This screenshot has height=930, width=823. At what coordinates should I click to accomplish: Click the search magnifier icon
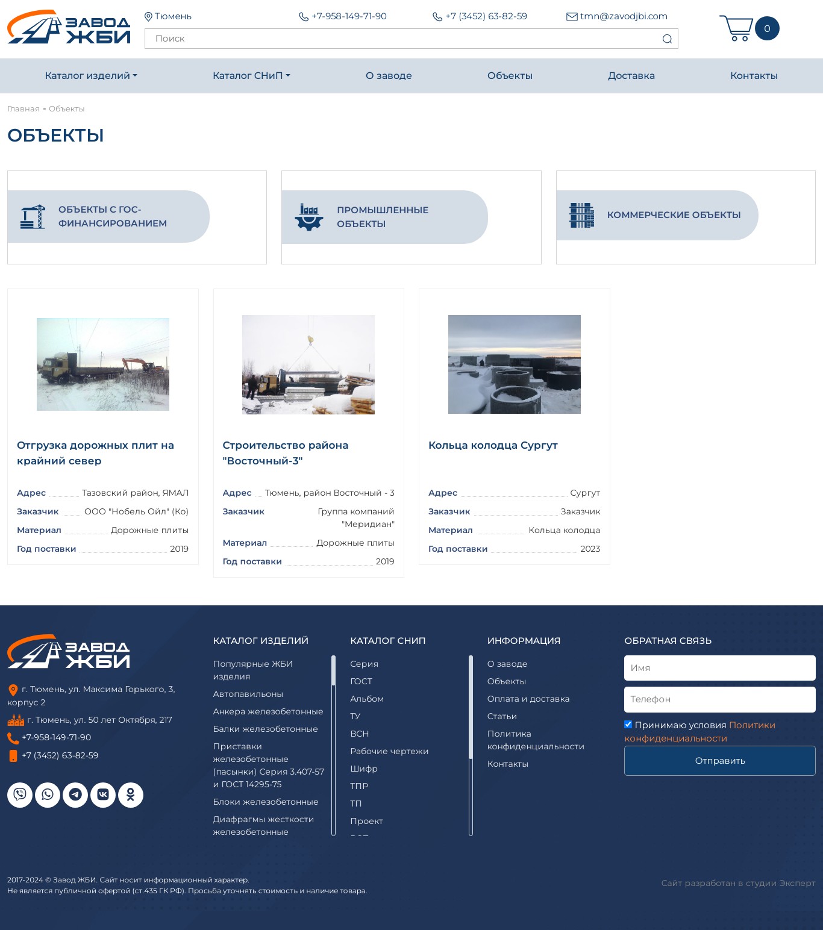667,39
